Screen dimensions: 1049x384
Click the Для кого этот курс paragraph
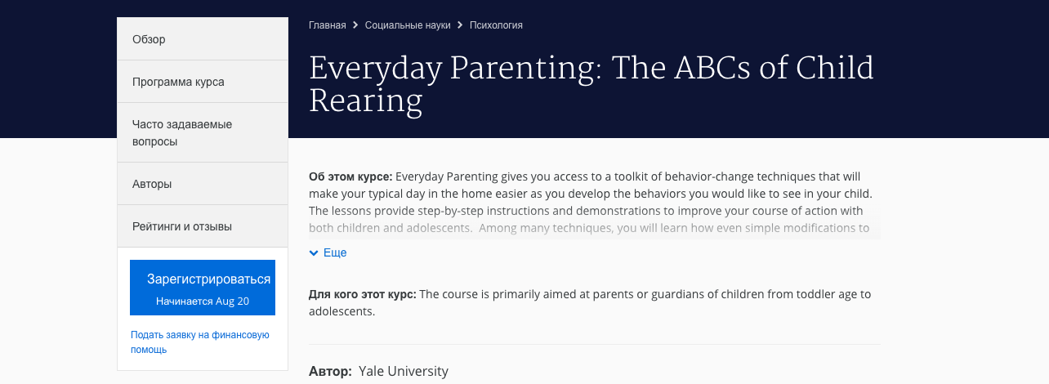(590, 302)
